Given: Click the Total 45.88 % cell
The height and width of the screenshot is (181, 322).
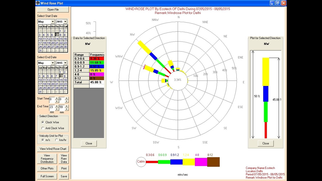Looking at the screenshot, I should [x=97, y=82].
